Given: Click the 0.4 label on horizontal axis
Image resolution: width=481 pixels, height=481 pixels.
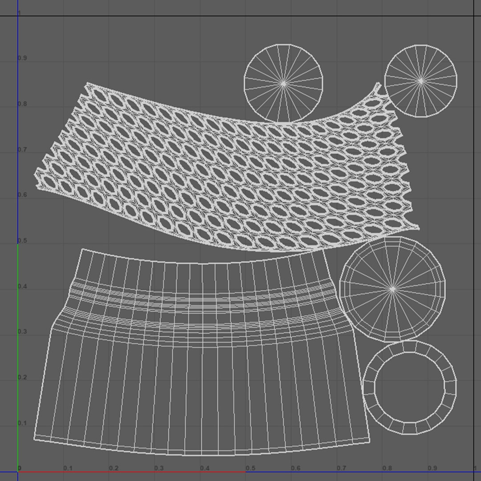Looking at the screenshot, I should pos(204,468).
